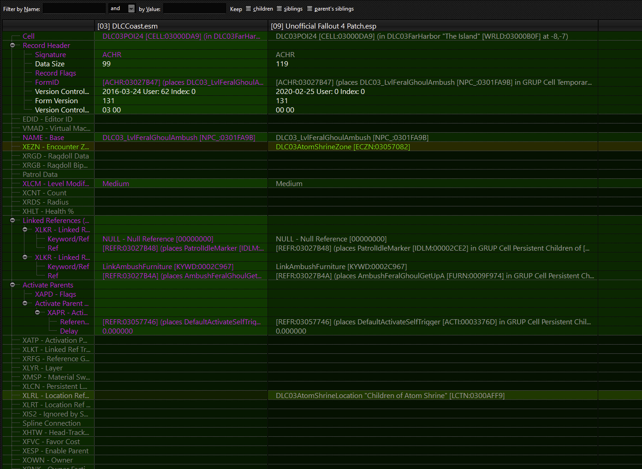Viewport: 642px width, 469px height.
Task: Select the XRGD - Ragdoll Data row
Action: [56, 156]
